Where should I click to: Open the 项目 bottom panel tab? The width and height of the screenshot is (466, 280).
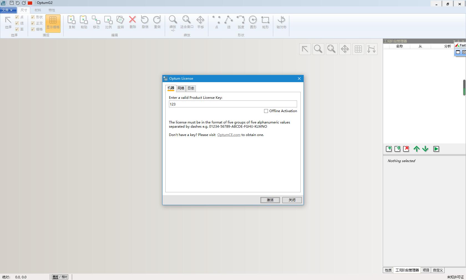click(x=426, y=270)
